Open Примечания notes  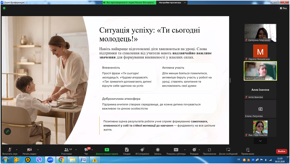pyautogui.click(x=248, y=150)
